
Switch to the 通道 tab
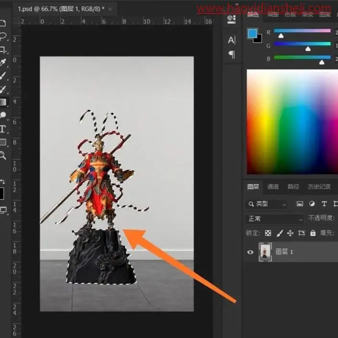point(273,186)
